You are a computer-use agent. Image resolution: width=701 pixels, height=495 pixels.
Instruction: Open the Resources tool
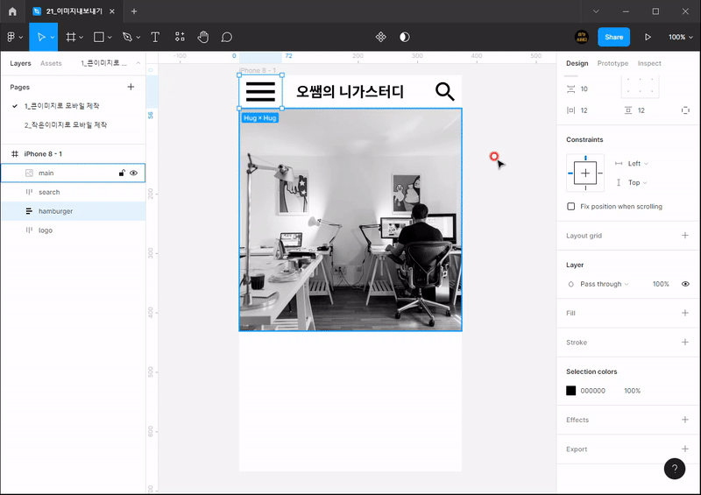point(180,37)
